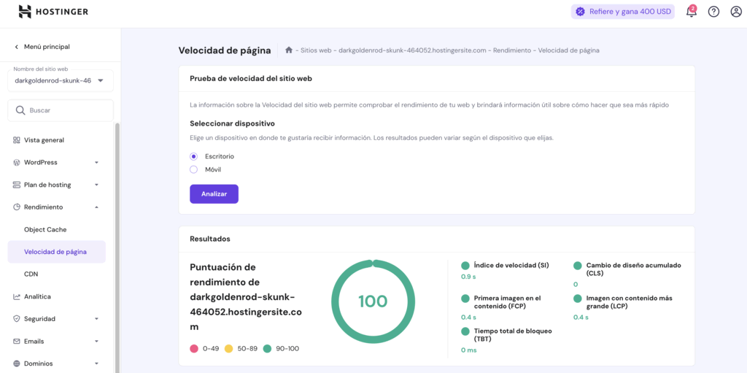Click the 0.9 s speed index value

pos(469,276)
